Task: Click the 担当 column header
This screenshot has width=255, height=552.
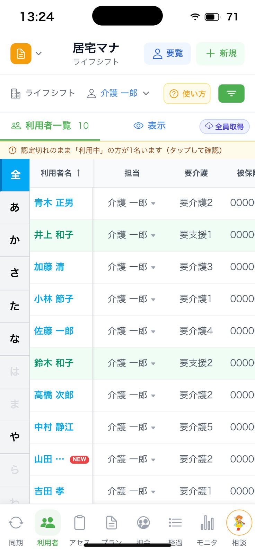Action: click(132, 173)
